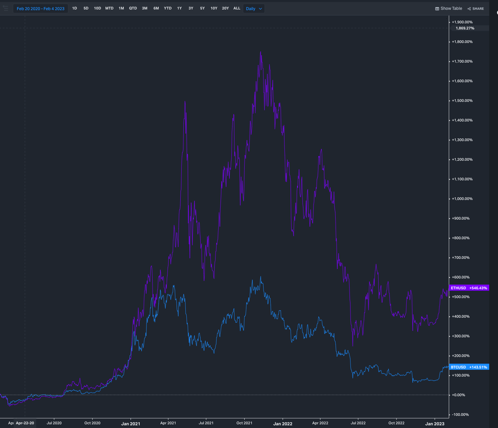Click the Apr-22-20 crosshair date tag
The width and height of the screenshot is (498, 428).
(x=25, y=423)
